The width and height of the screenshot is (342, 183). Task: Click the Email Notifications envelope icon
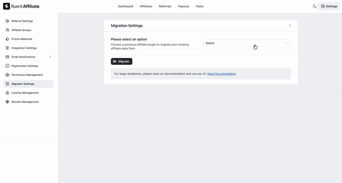pyautogui.click(x=7, y=57)
